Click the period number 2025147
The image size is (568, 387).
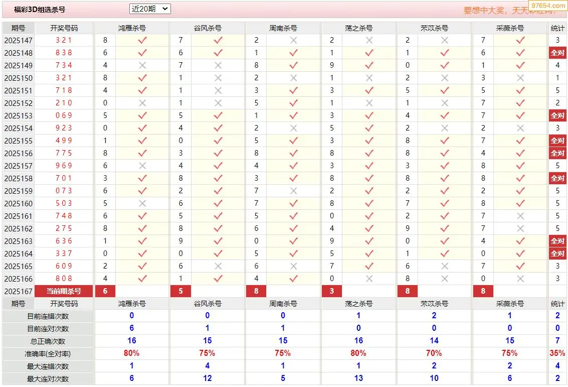pos(19,41)
